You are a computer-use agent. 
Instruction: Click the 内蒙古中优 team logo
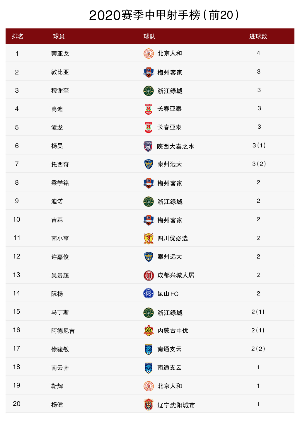coord(149,331)
